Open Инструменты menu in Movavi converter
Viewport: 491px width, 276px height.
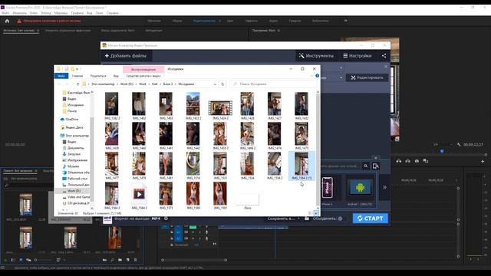(317, 56)
